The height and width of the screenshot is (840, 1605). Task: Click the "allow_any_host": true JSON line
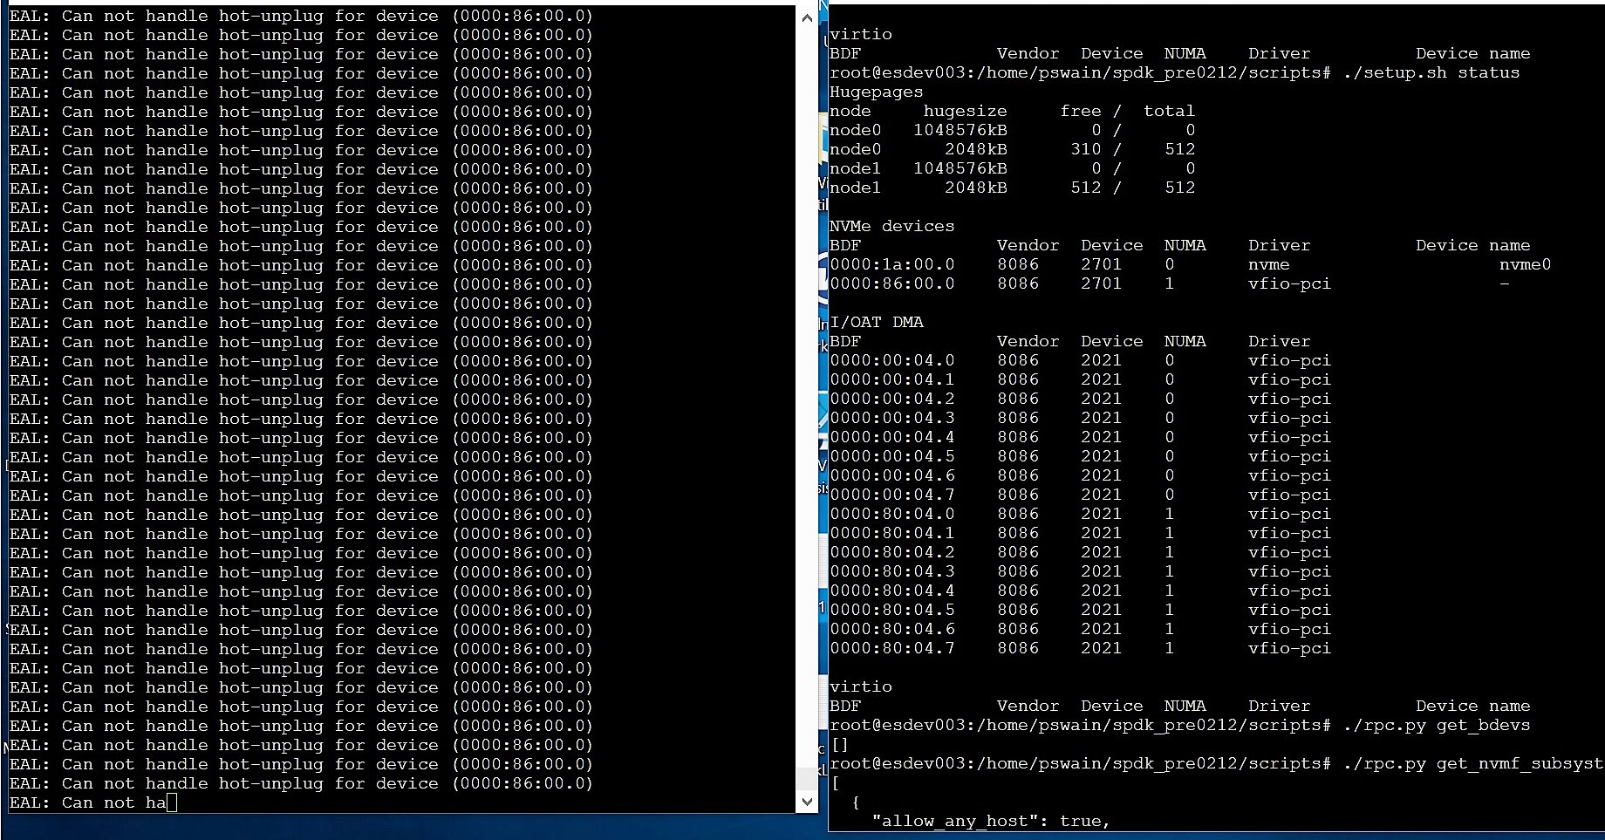(x=988, y=821)
